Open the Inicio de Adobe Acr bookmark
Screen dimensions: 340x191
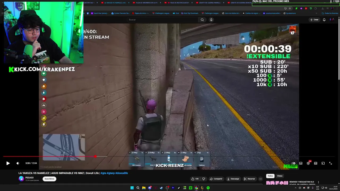[231, 13]
